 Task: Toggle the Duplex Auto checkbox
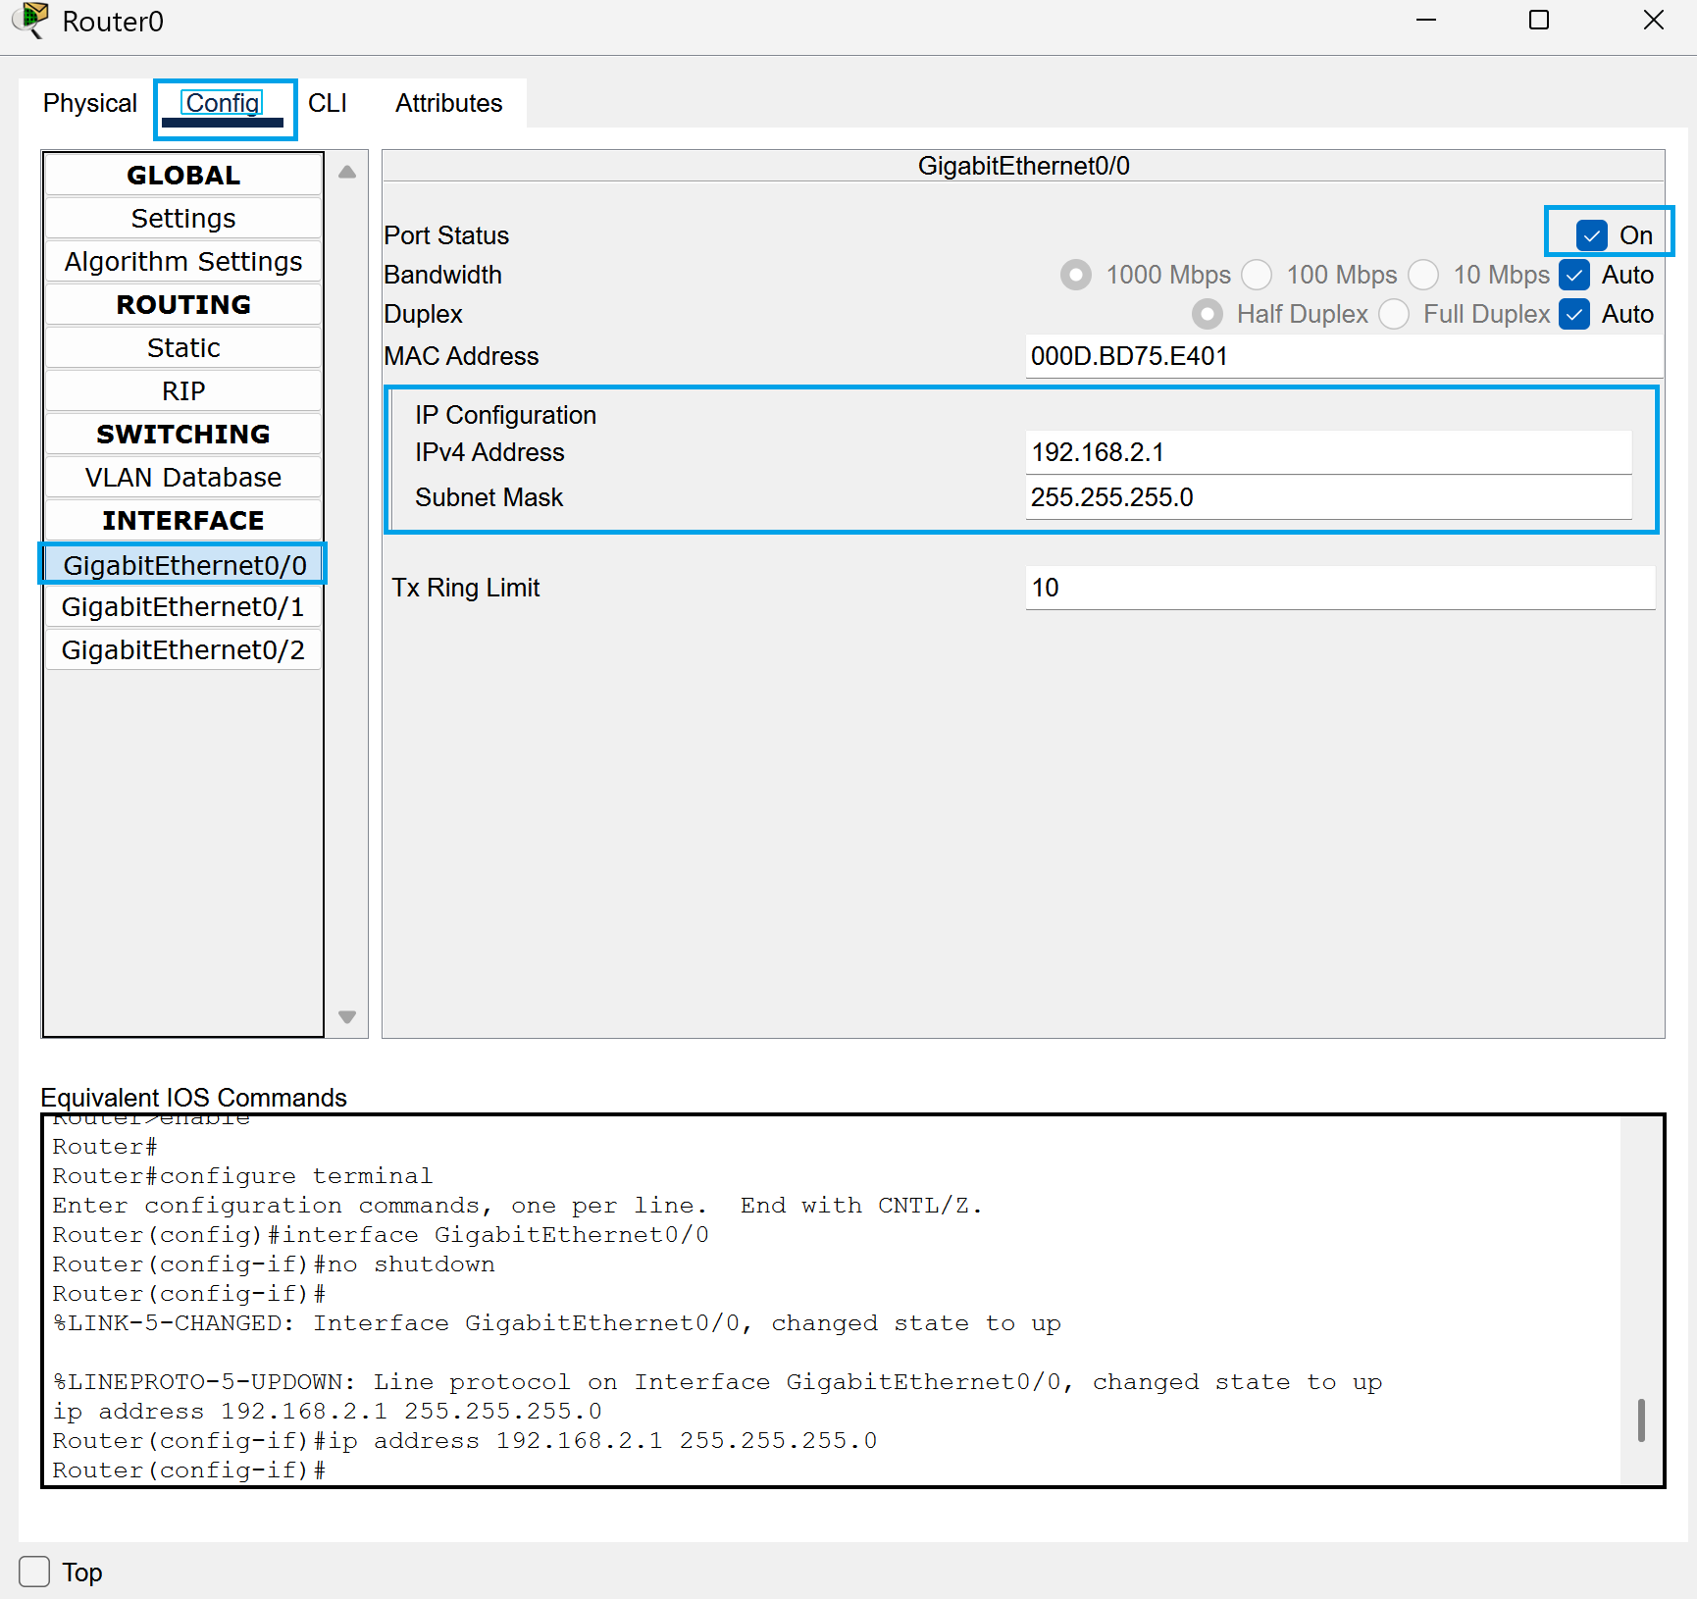point(1574,314)
